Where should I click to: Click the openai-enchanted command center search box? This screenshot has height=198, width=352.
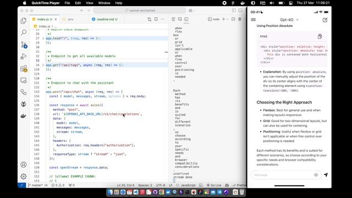140,10
